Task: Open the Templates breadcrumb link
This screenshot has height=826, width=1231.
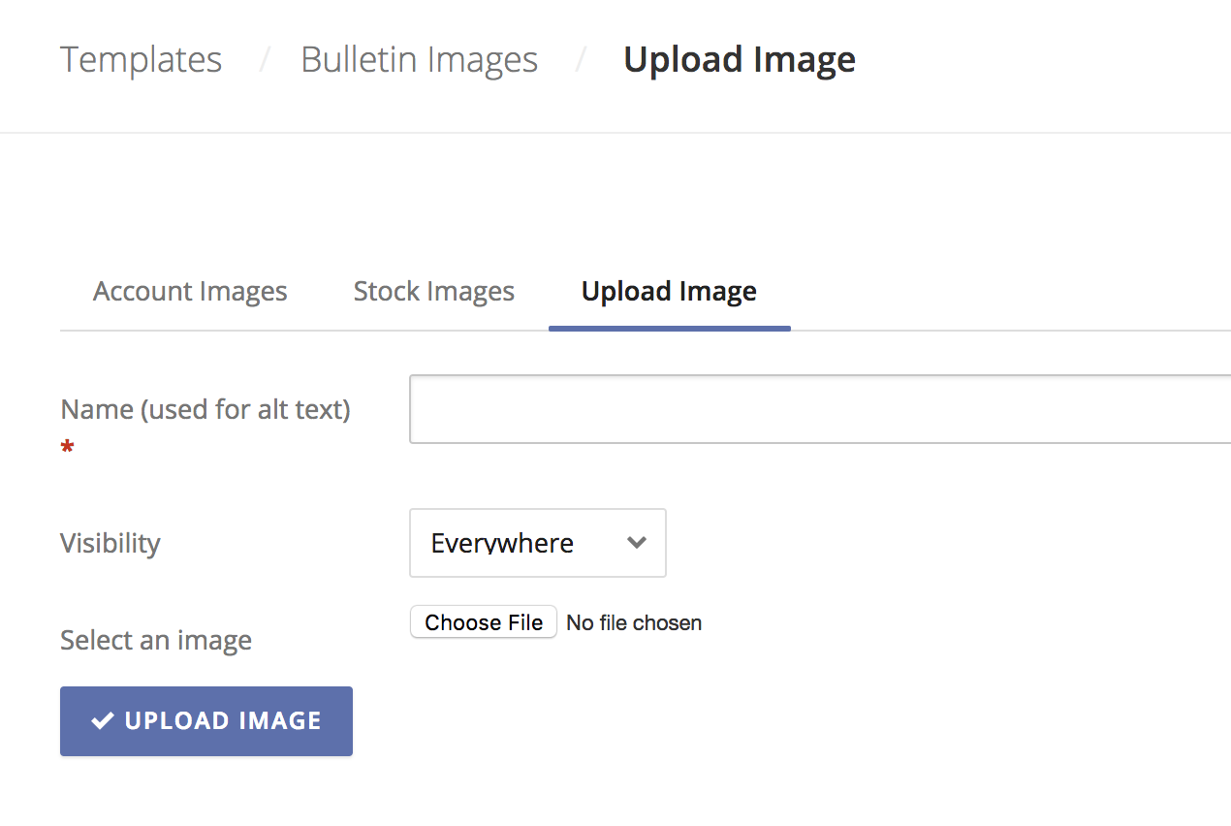Action: click(x=141, y=59)
